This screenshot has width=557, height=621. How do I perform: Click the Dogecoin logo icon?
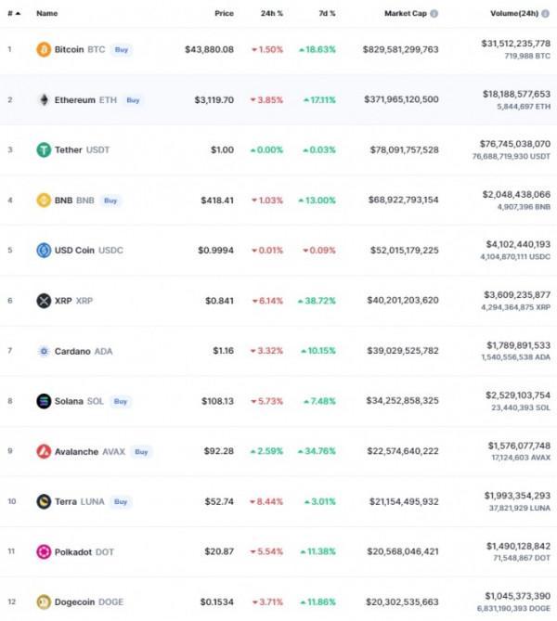tap(44, 602)
